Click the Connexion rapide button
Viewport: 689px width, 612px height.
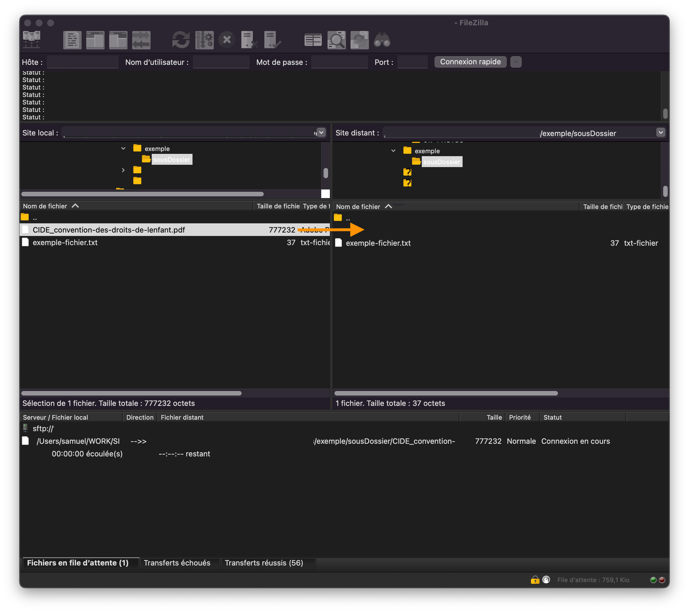click(x=470, y=62)
